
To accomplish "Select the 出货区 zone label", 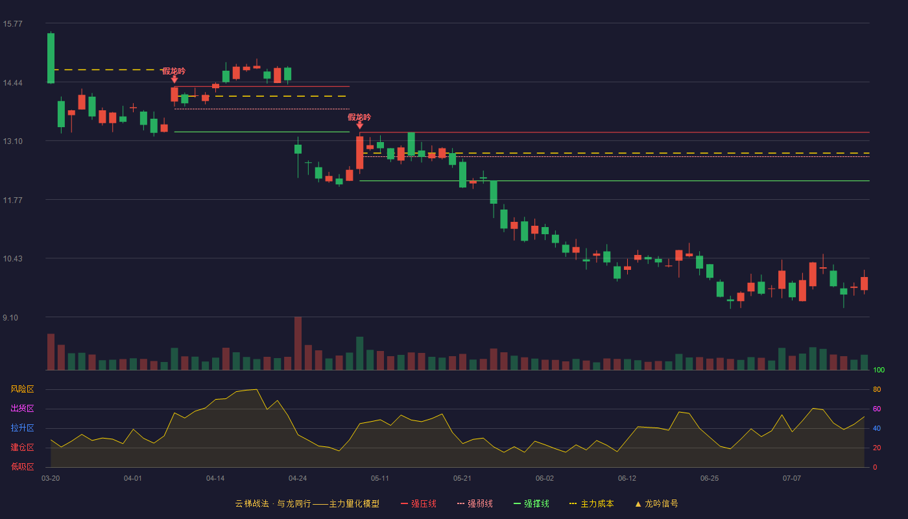I will 22,409.
